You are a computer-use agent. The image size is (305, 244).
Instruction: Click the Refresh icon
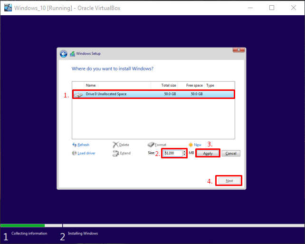(75, 145)
